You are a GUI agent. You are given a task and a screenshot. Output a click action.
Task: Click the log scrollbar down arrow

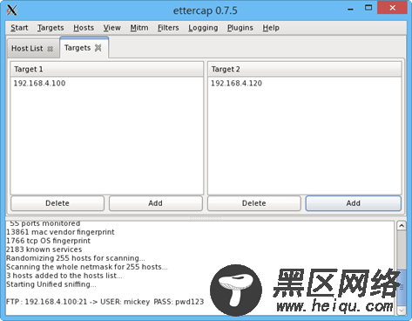[402, 311]
